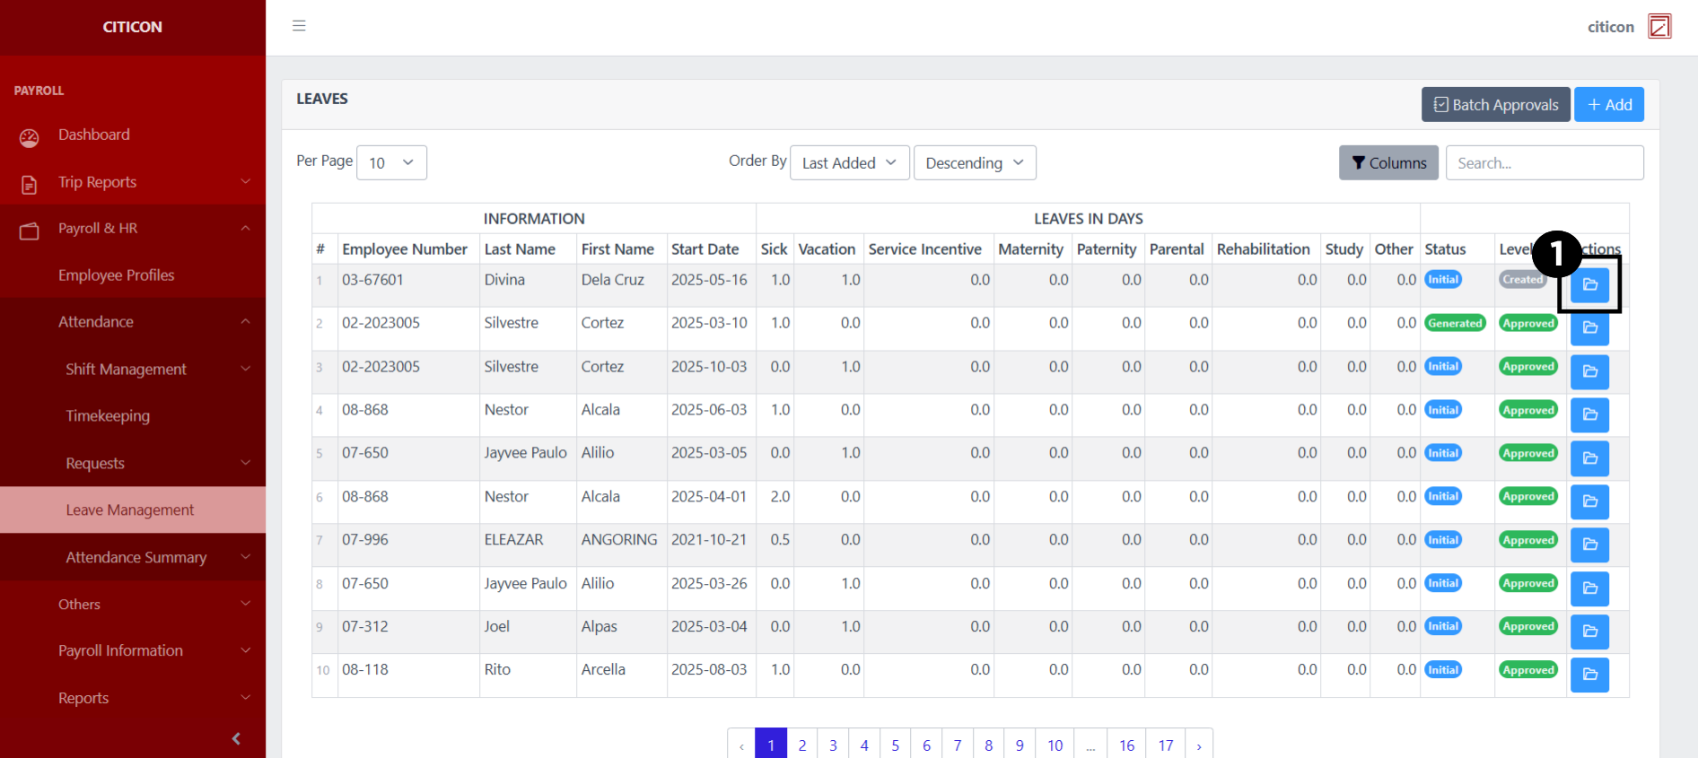
Task: Click the Dashboard gauge icon in the sidebar
Action: 30,137
